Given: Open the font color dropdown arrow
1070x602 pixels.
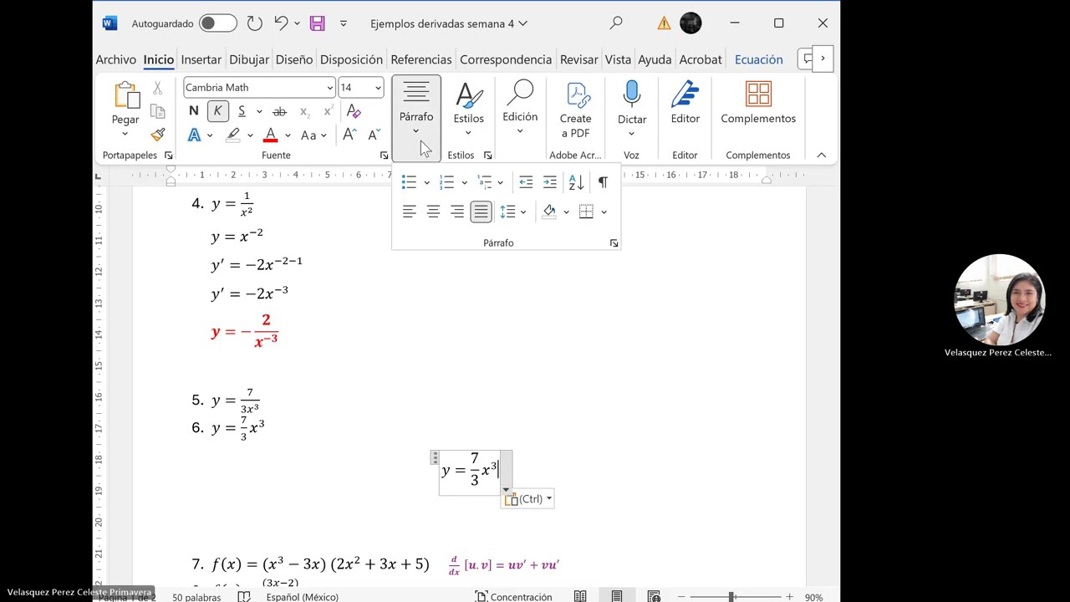Looking at the screenshot, I should tap(288, 135).
